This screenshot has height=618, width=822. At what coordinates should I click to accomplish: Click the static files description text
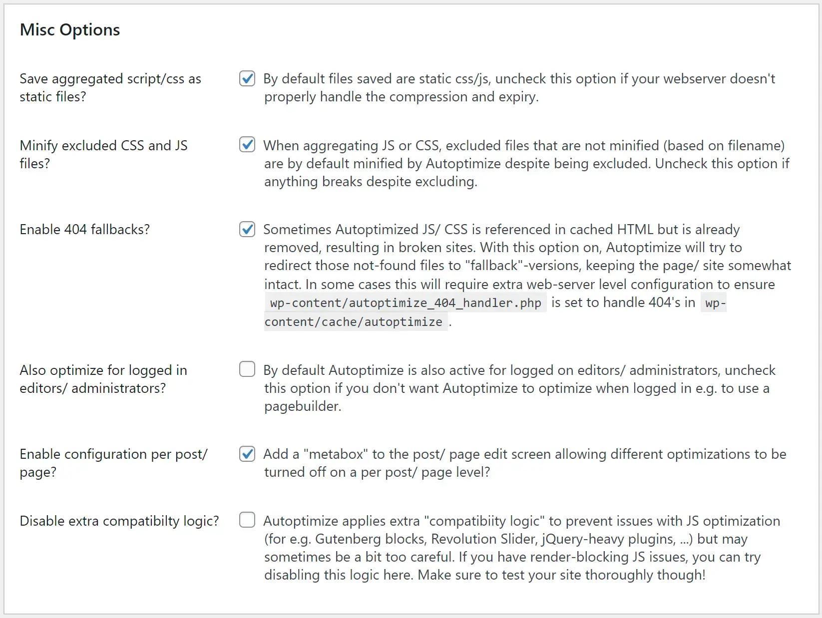point(519,88)
